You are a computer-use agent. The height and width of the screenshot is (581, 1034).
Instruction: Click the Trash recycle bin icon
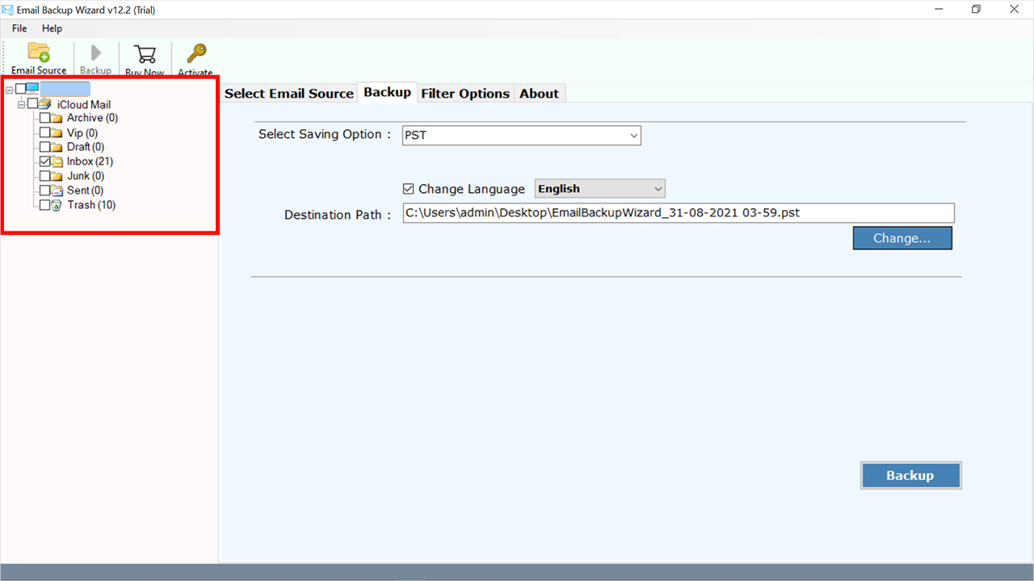point(57,205)
